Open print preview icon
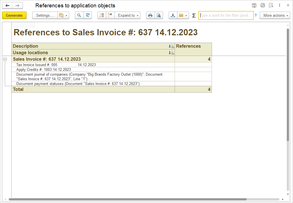293x203 pixels. click(159, 16)
